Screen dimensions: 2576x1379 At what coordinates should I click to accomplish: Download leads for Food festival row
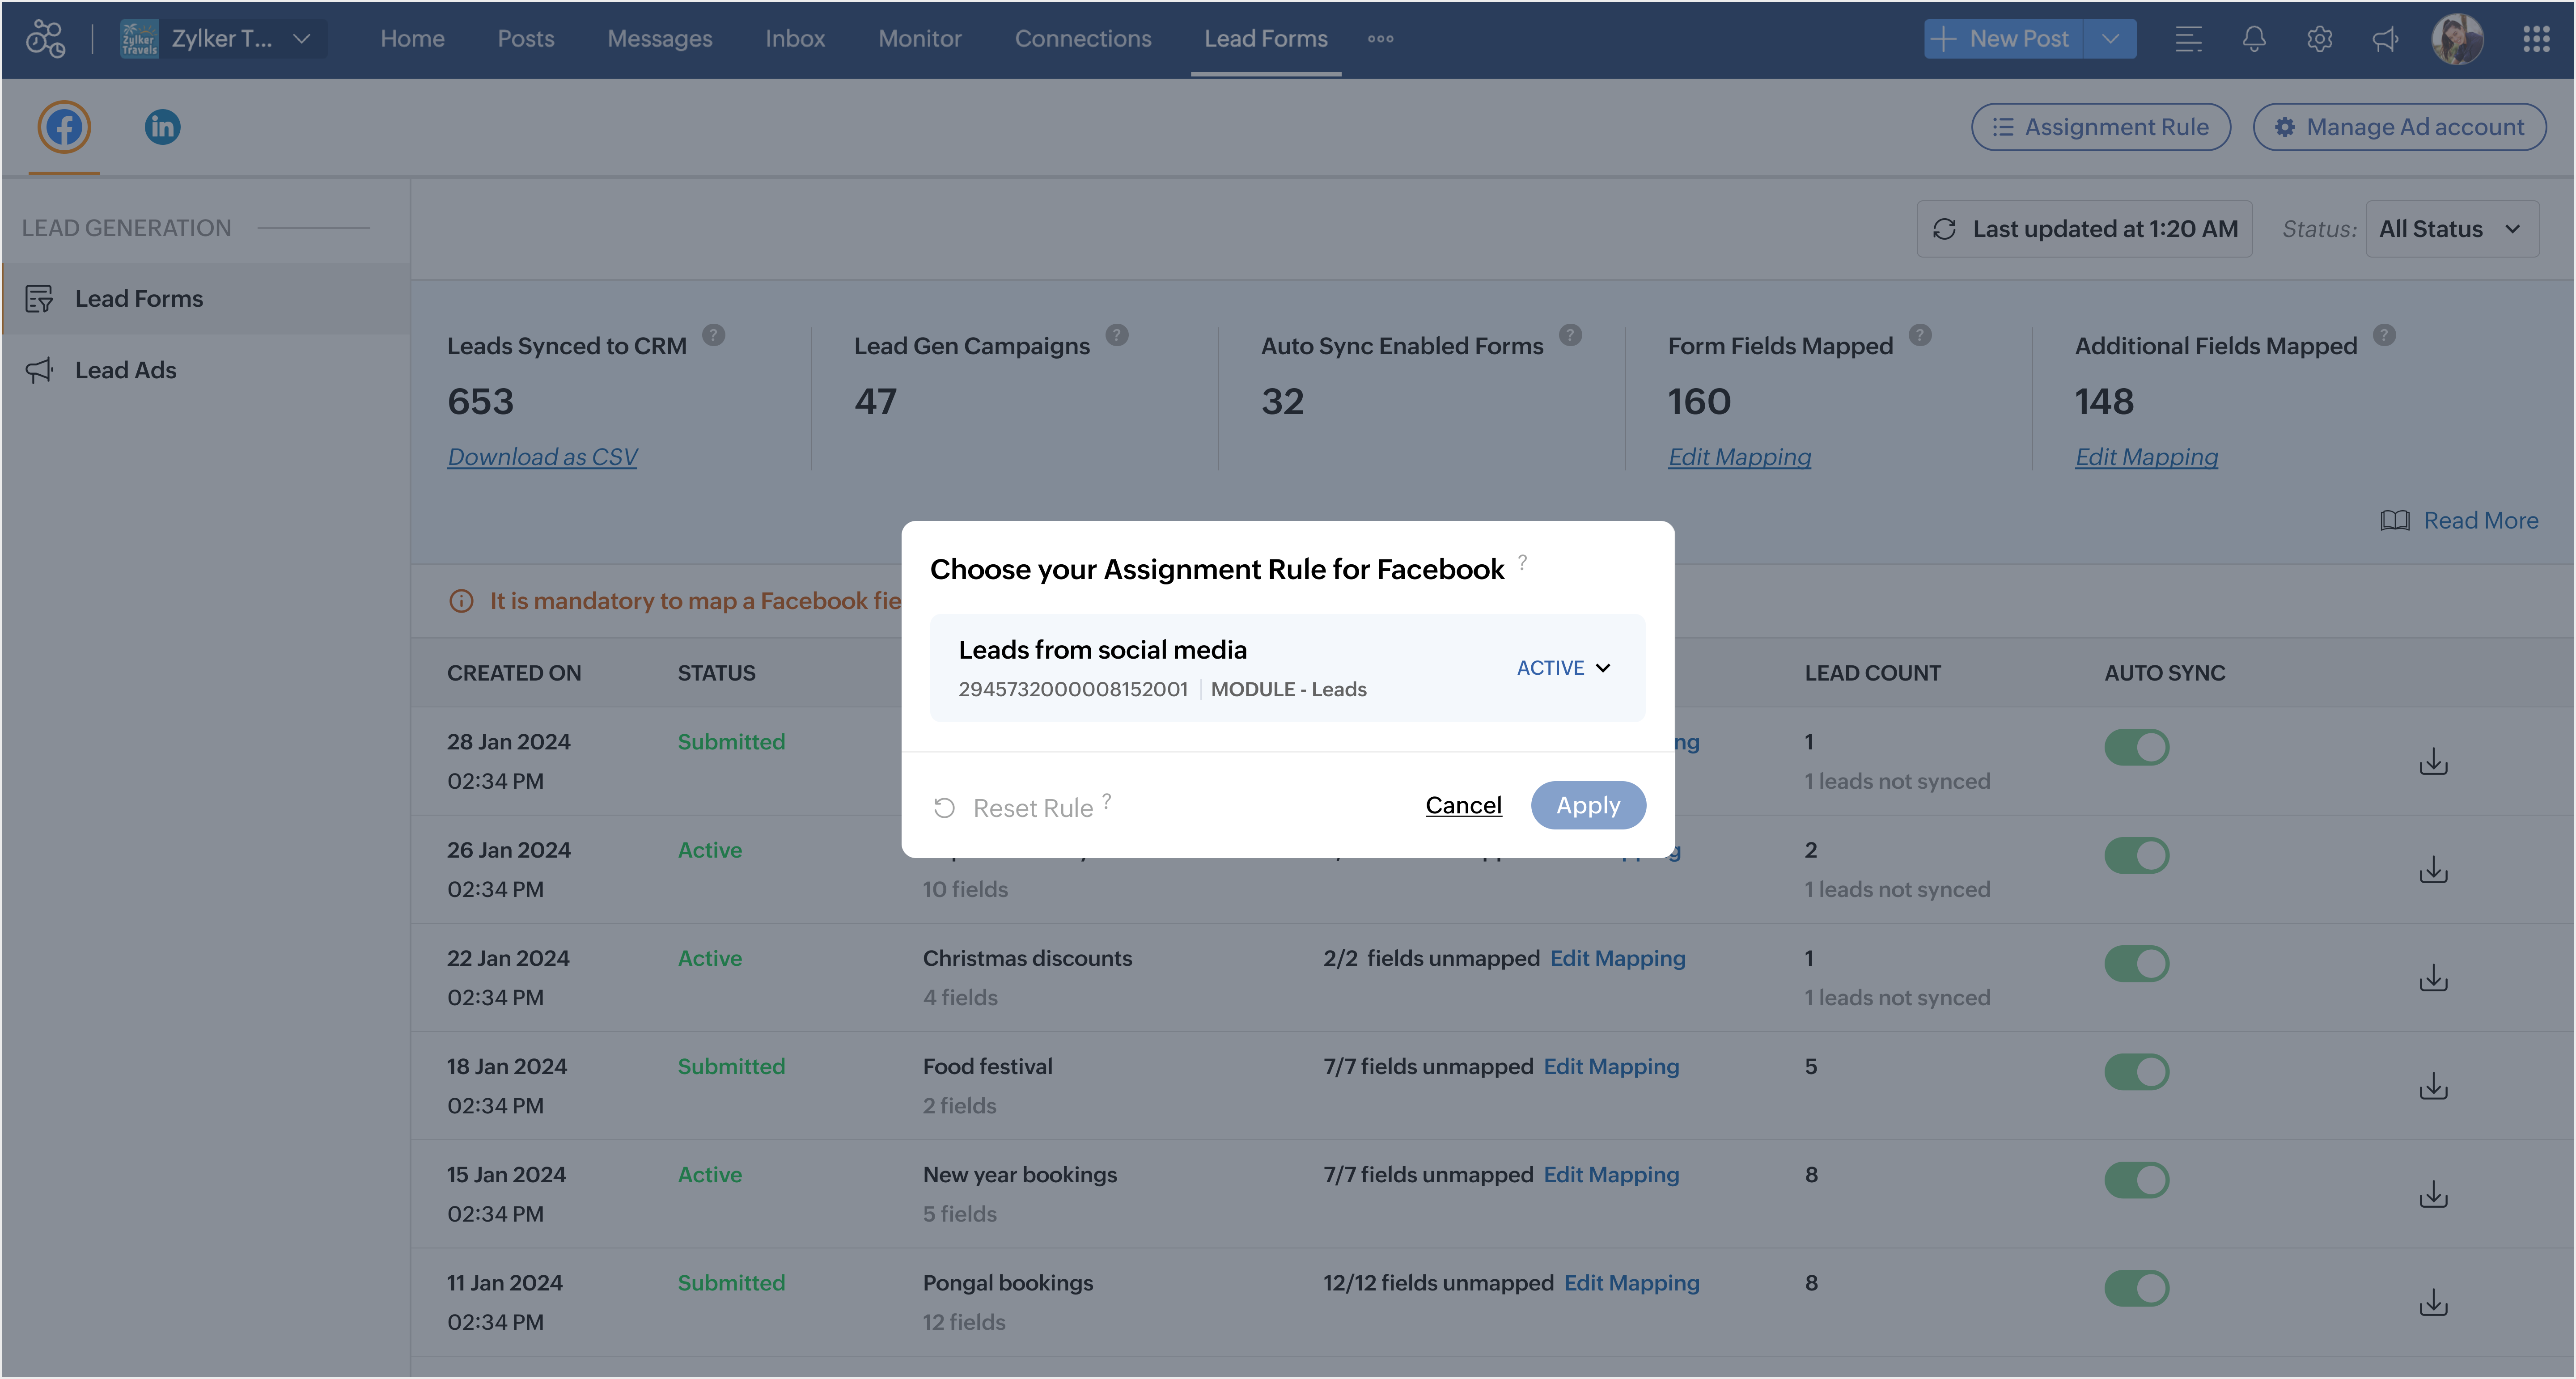coord(2433,1086)
